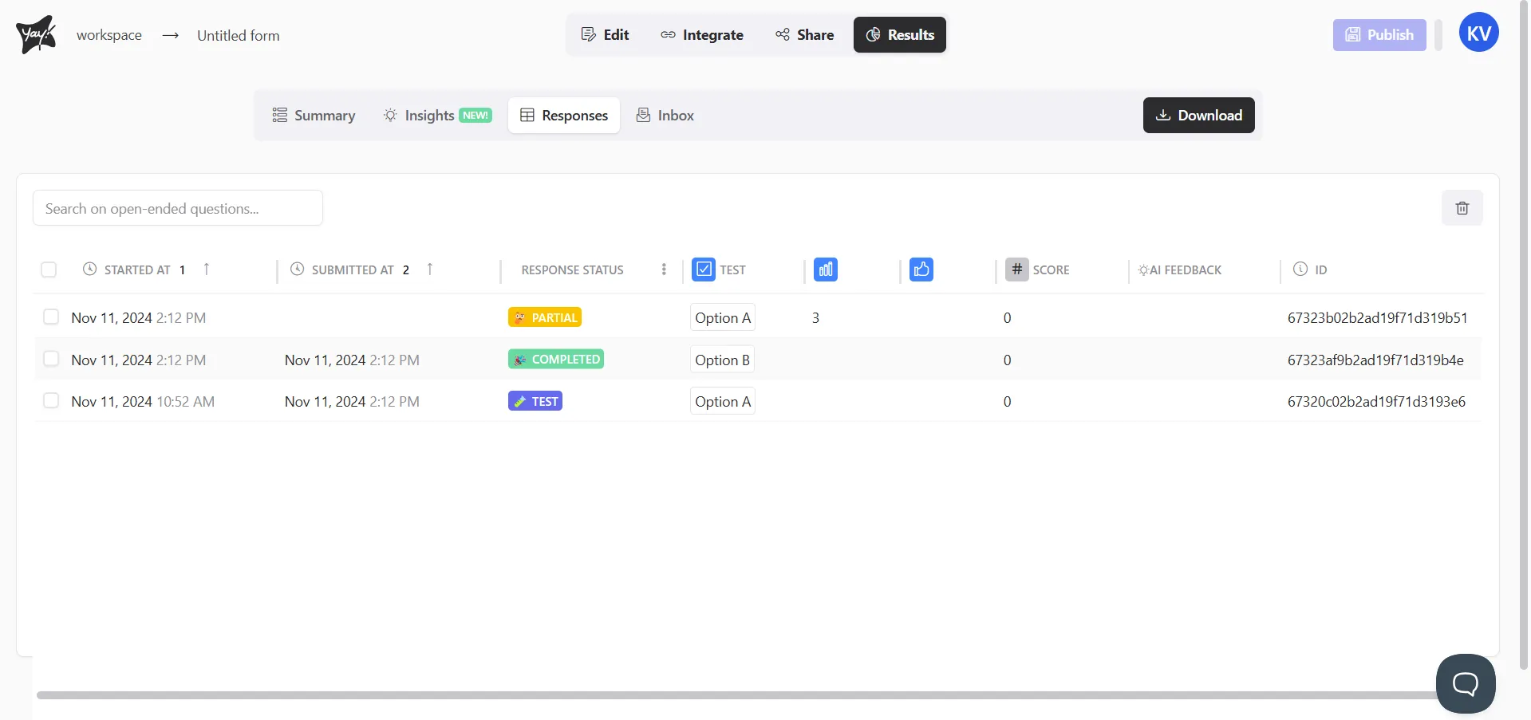Click the thumbs-up column header icon
Viewport: 1531px width, 720px height.
click(x=921, y=270)
